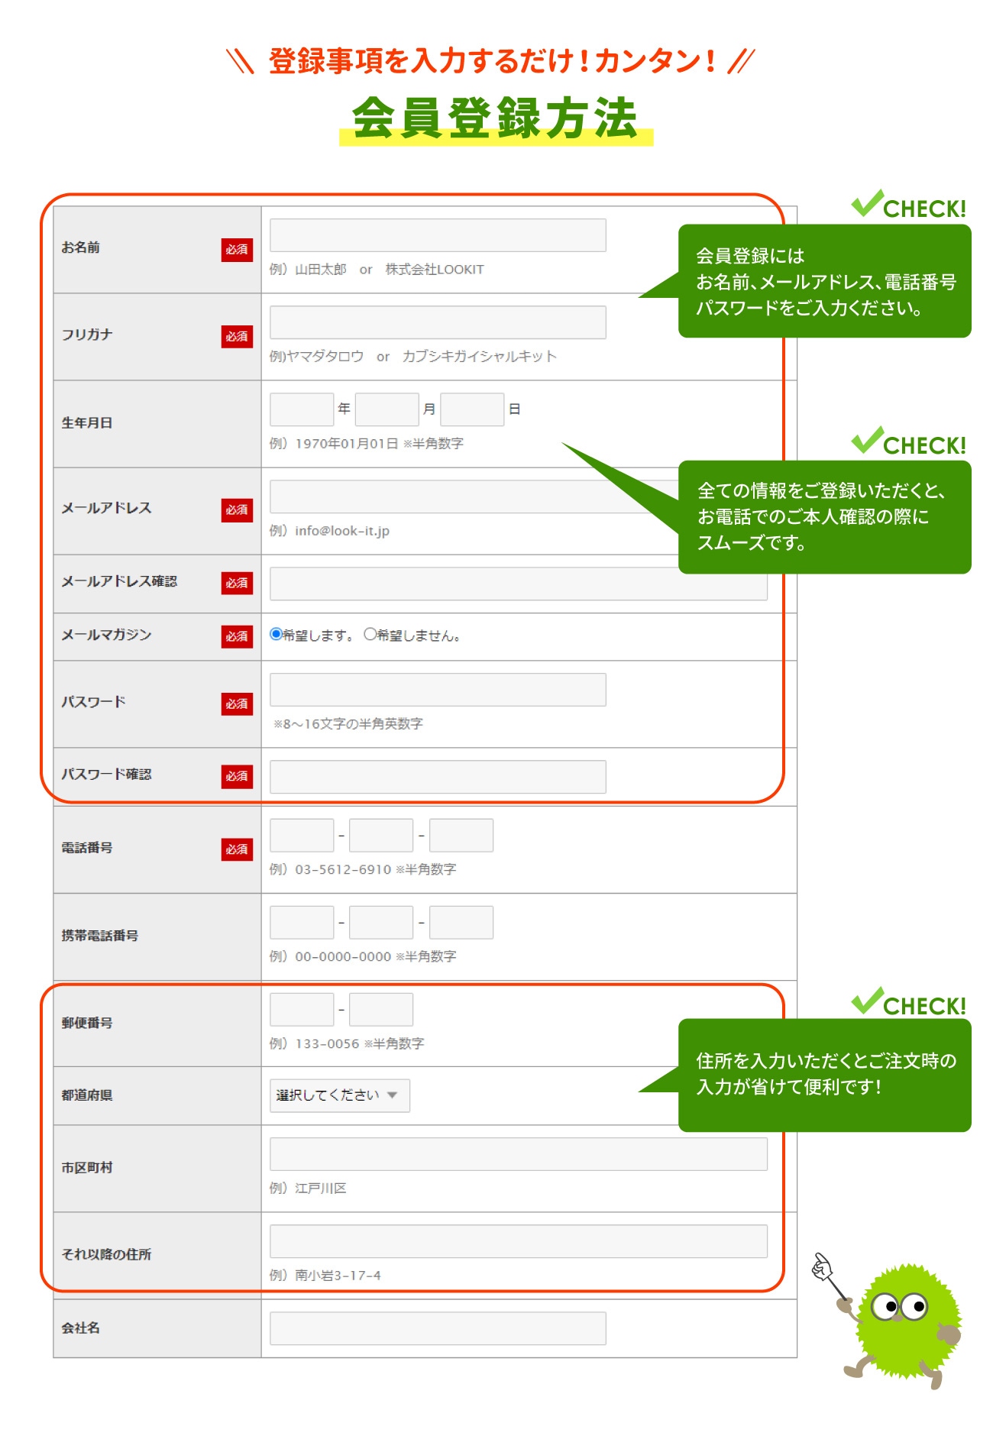Click last 携帯電話番号 box
The image size is (993, 1436).
[x=461, y=922]
